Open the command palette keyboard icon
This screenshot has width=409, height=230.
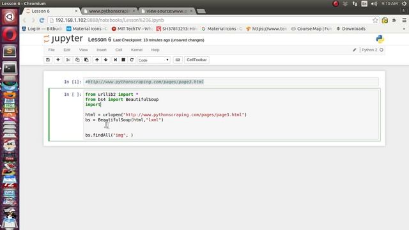pyautogui.click(x=178, y=59)
